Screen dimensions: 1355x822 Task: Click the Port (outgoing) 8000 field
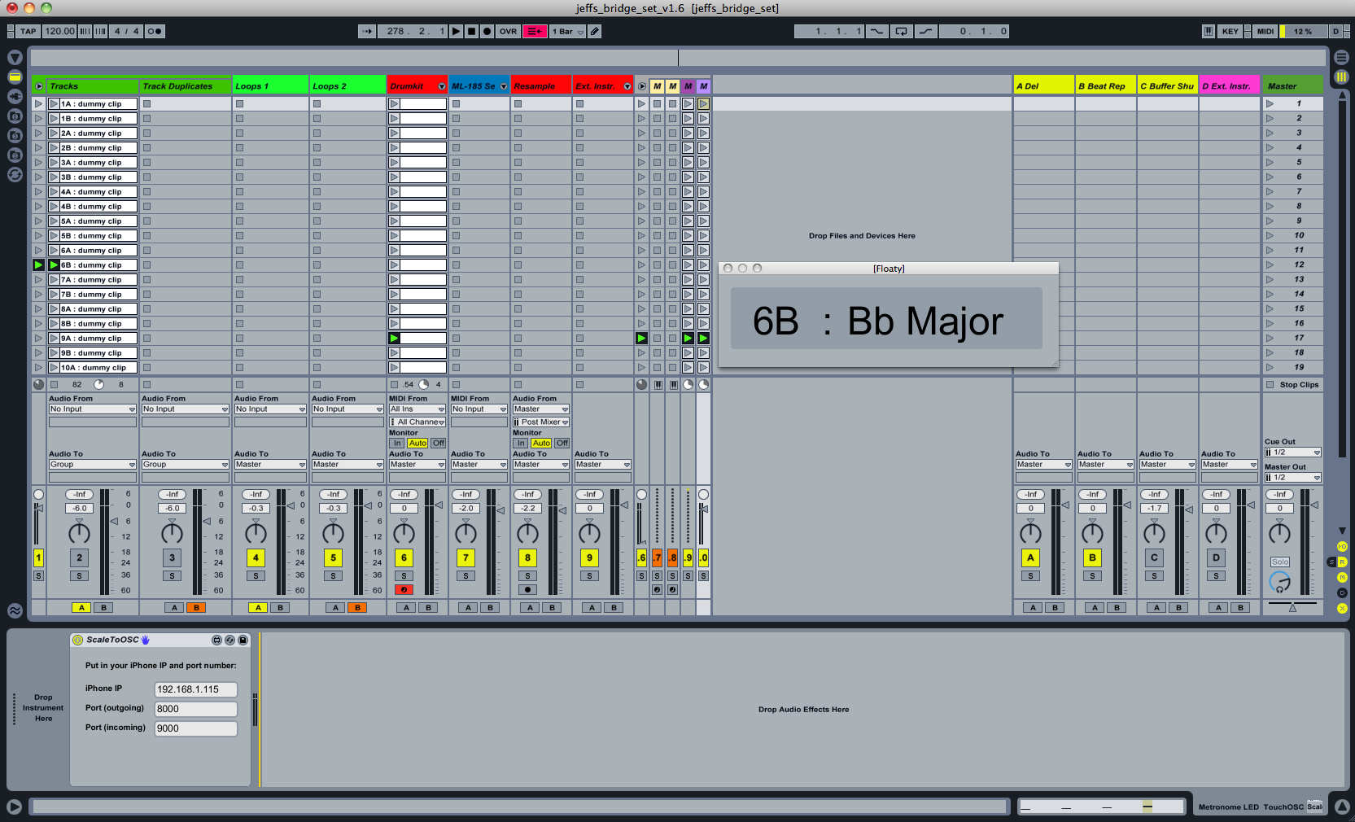(196, 709)
